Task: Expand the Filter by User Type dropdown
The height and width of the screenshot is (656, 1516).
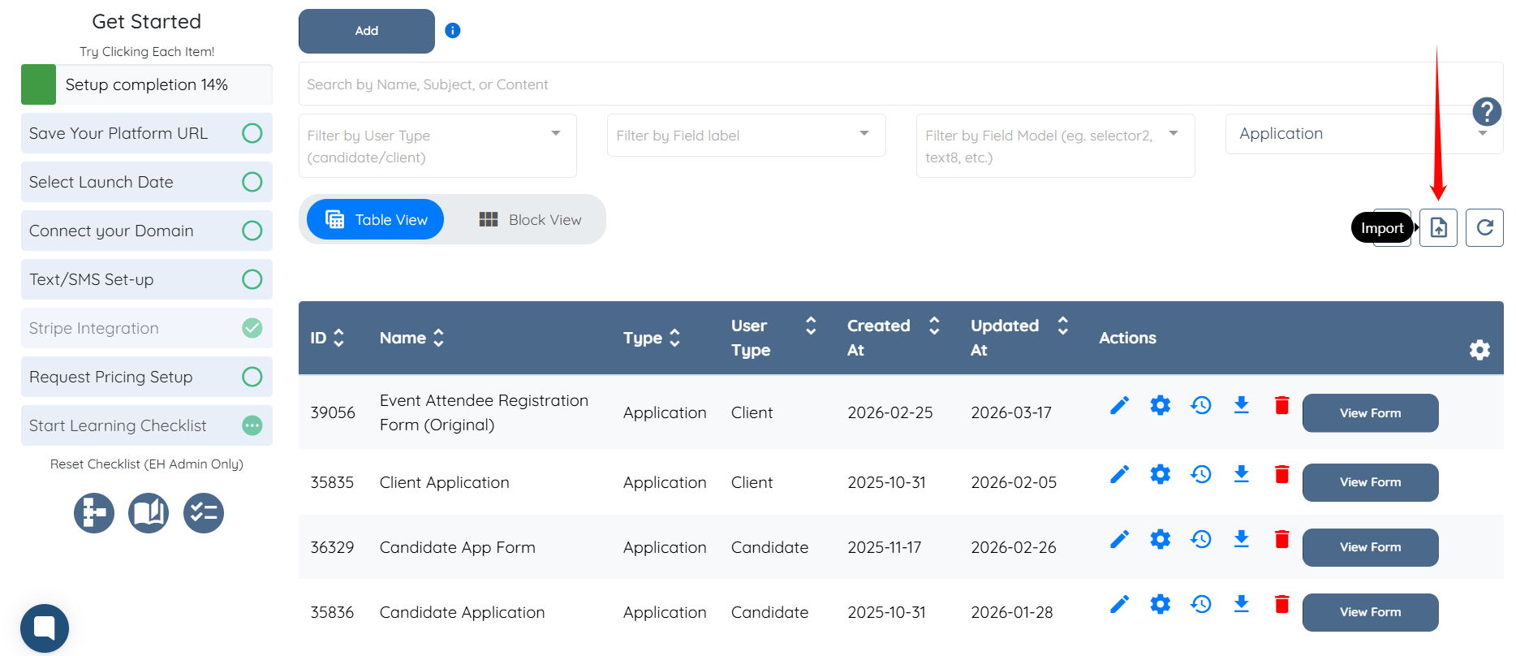Action: [x=437, y=146]
